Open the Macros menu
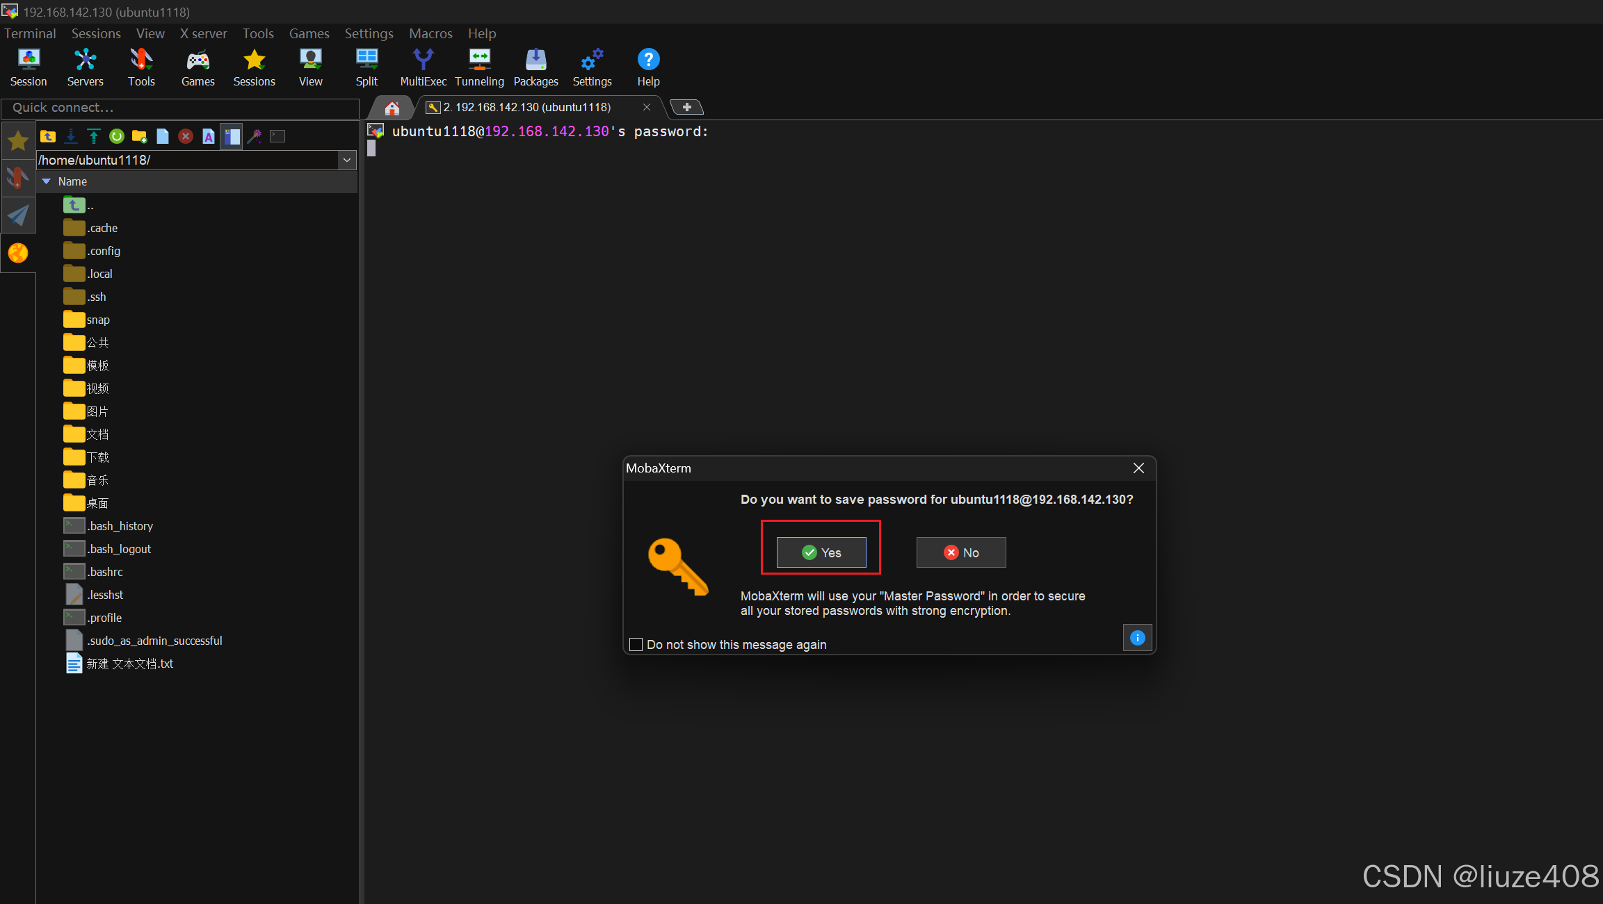 tap(430, 33)
